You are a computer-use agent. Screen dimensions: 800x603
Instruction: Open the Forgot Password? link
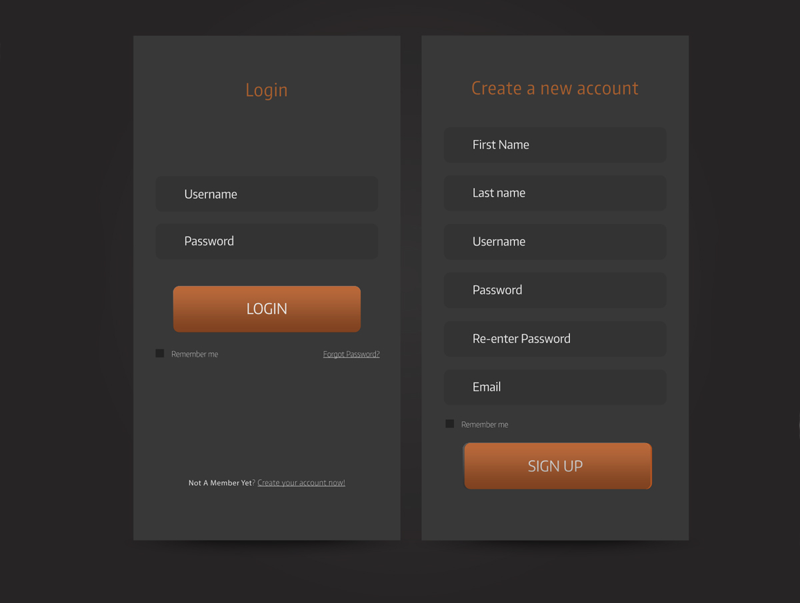(351, 354)
